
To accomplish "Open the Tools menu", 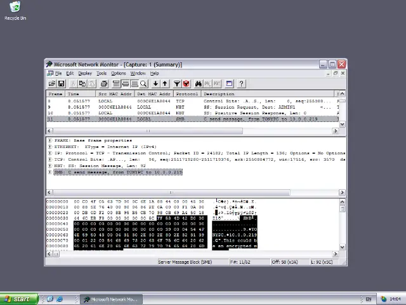I will [101, 74].
